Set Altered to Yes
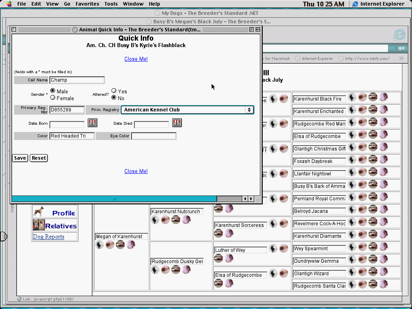 (x=114, y=91)
